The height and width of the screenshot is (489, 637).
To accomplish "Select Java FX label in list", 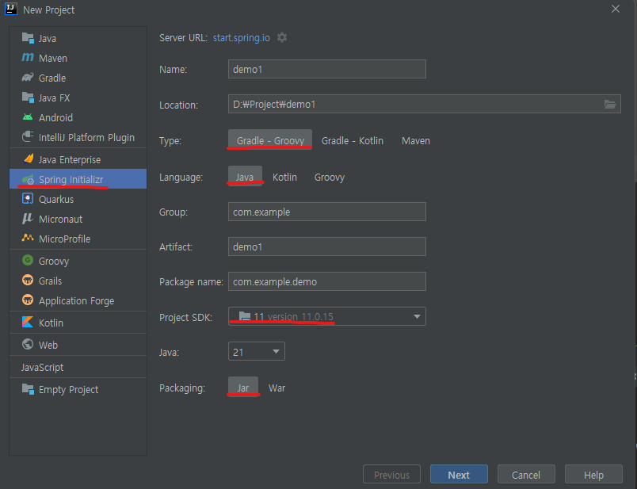I will click(x=55, y=98).
